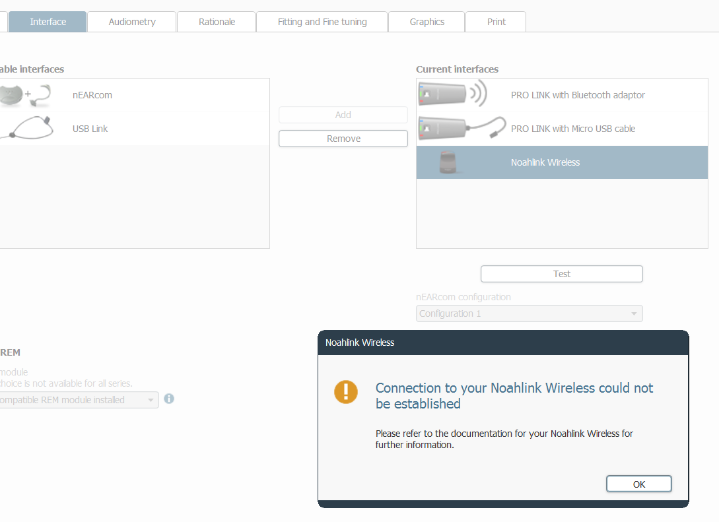Screen dimensions: 719x522
Task: Open the Audiometry tab
Action: pos(132,22)
